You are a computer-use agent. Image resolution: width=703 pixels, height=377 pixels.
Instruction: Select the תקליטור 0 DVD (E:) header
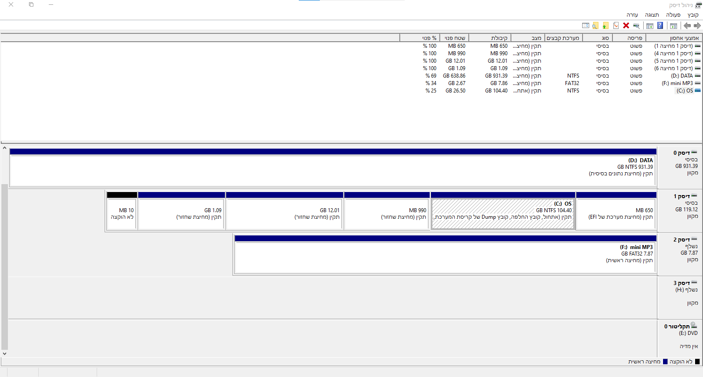[680, 338]
